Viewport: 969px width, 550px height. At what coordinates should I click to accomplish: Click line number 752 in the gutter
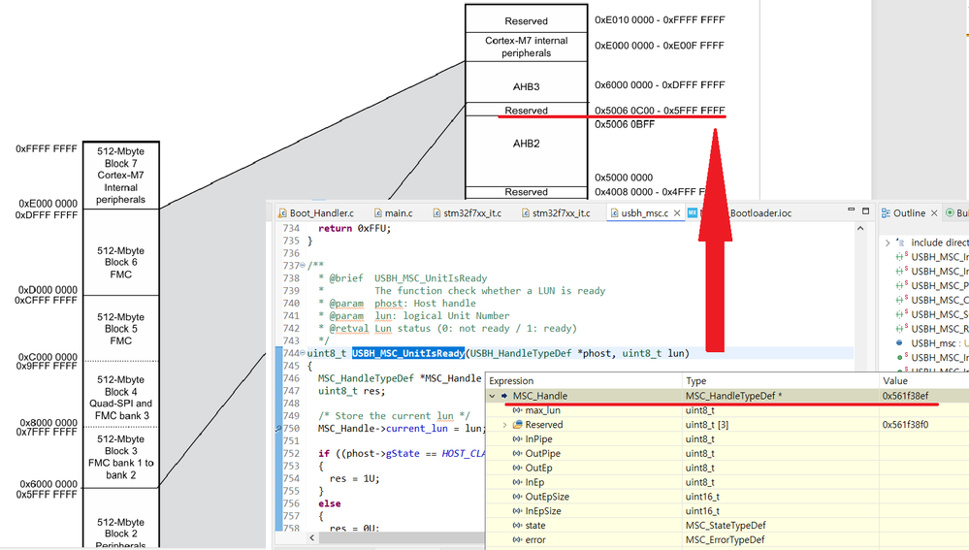(x=291, y=454)
